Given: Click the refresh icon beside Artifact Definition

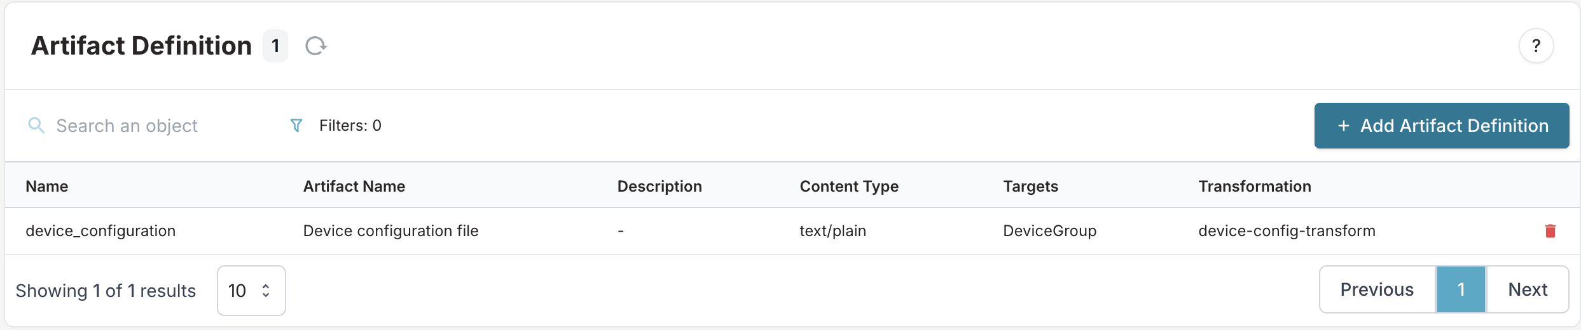Looking at the screenshot, I should coord(315,46).
